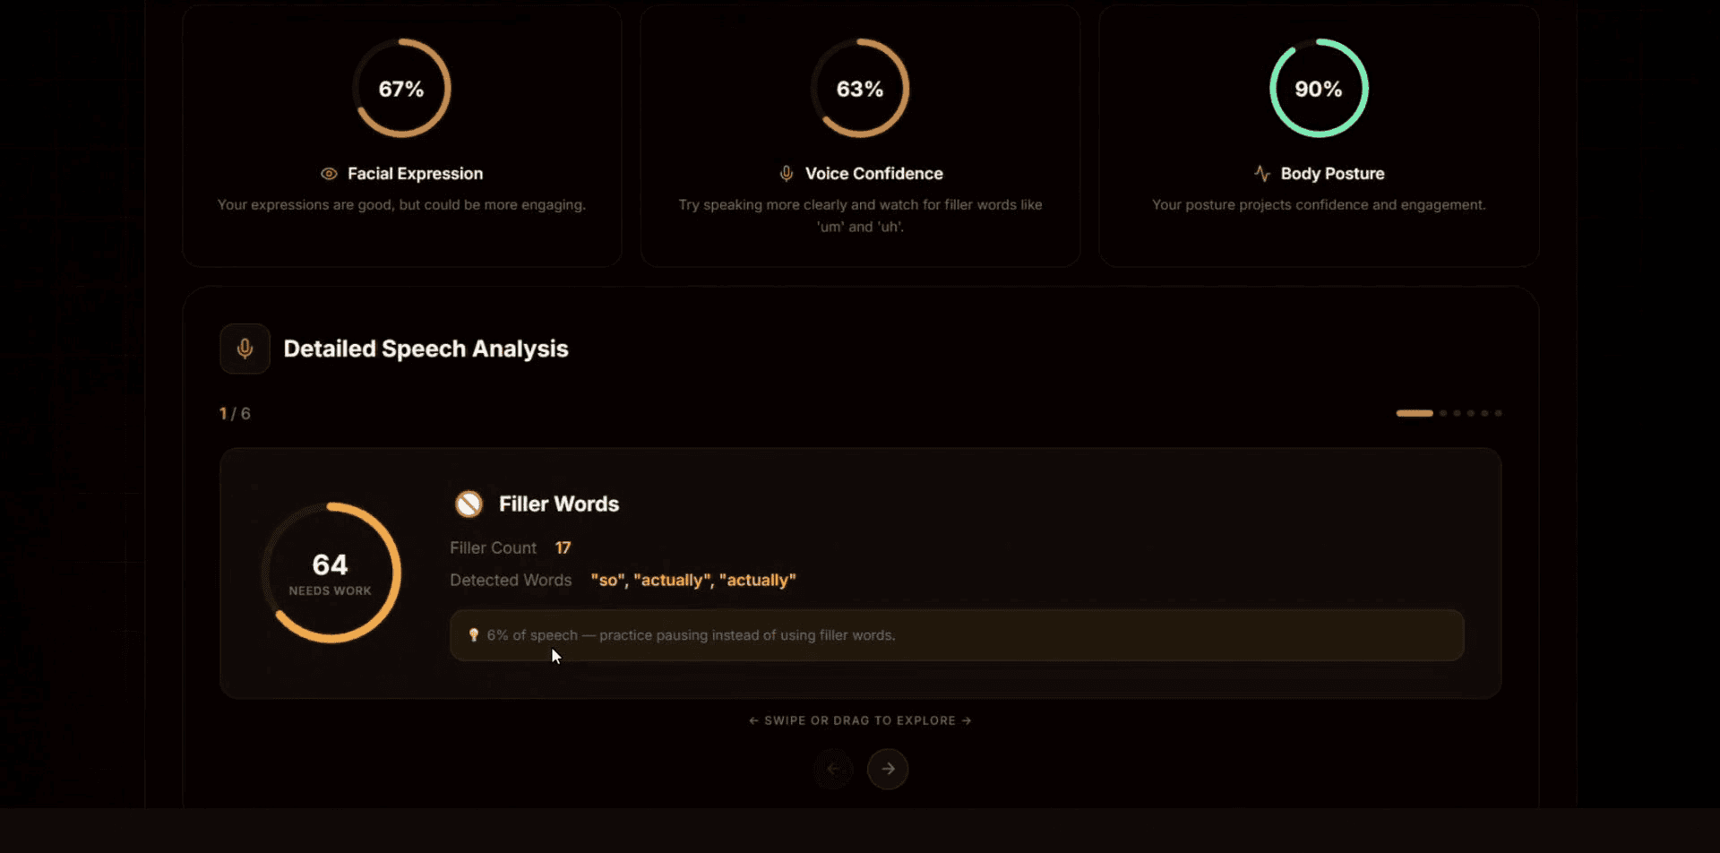Click the pulse icon beside Body Posture
The image size is (1720, 853).
click(1262, 174)
